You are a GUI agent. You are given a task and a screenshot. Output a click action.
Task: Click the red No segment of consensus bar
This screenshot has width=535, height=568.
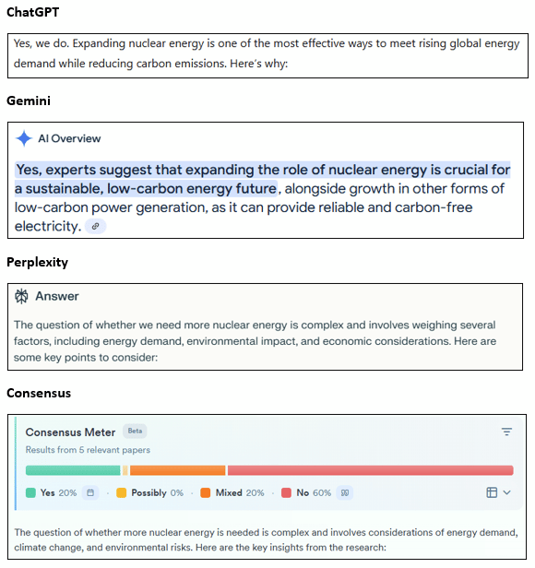click(x=371, y=470)
